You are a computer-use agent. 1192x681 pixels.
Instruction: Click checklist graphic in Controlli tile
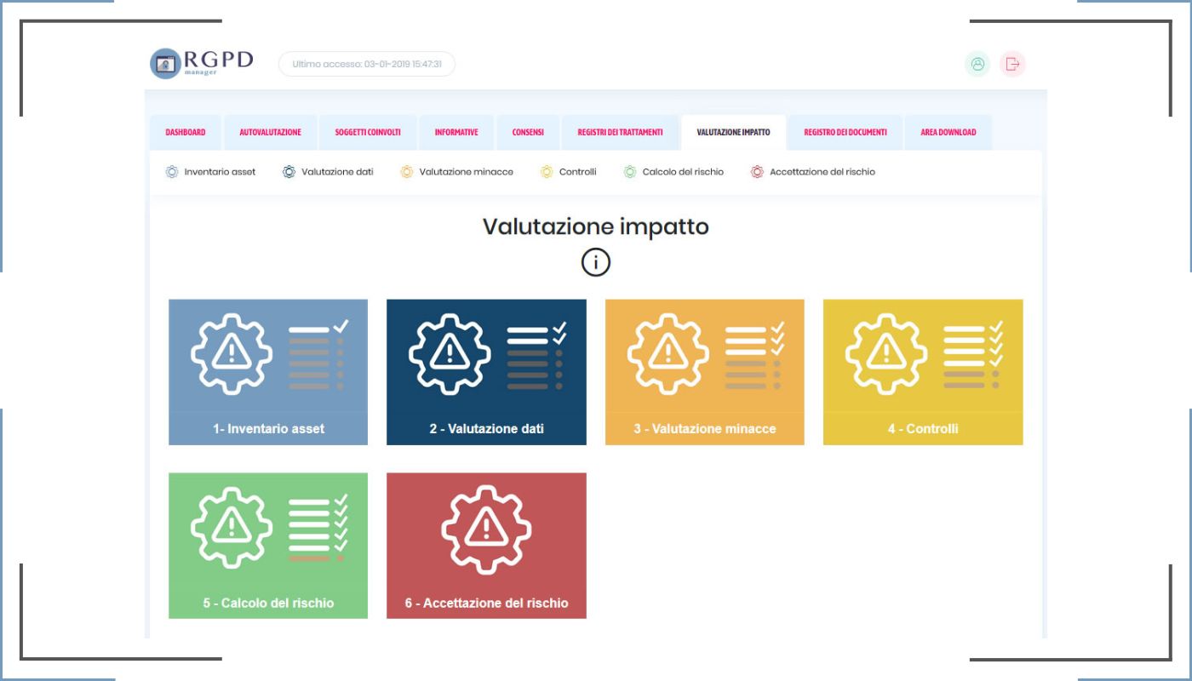tap(973, 355)
